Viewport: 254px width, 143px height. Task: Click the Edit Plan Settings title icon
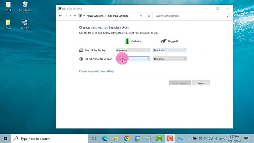pyautogui.click(x=60, y=8)
